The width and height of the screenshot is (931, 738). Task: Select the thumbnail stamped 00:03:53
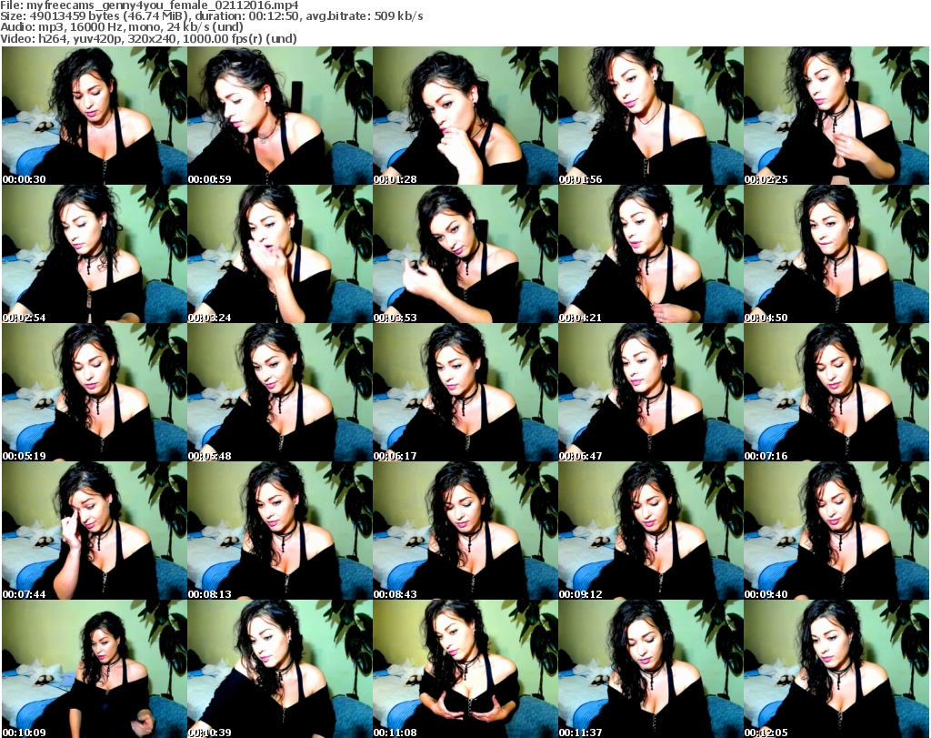[465, 254]
